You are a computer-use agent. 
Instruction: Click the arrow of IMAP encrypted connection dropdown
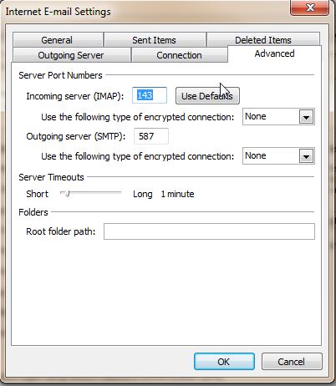[306, 117]
